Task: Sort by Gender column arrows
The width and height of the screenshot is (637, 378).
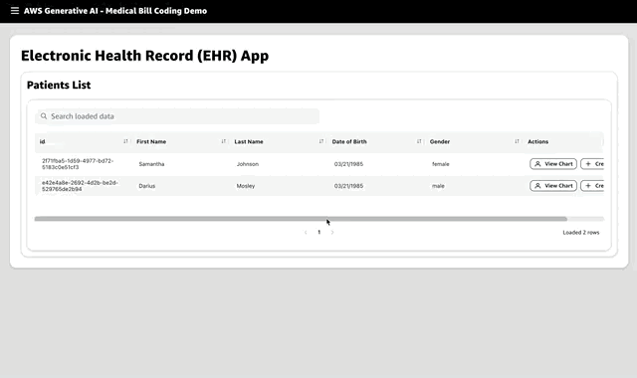Action: point(517,141)
